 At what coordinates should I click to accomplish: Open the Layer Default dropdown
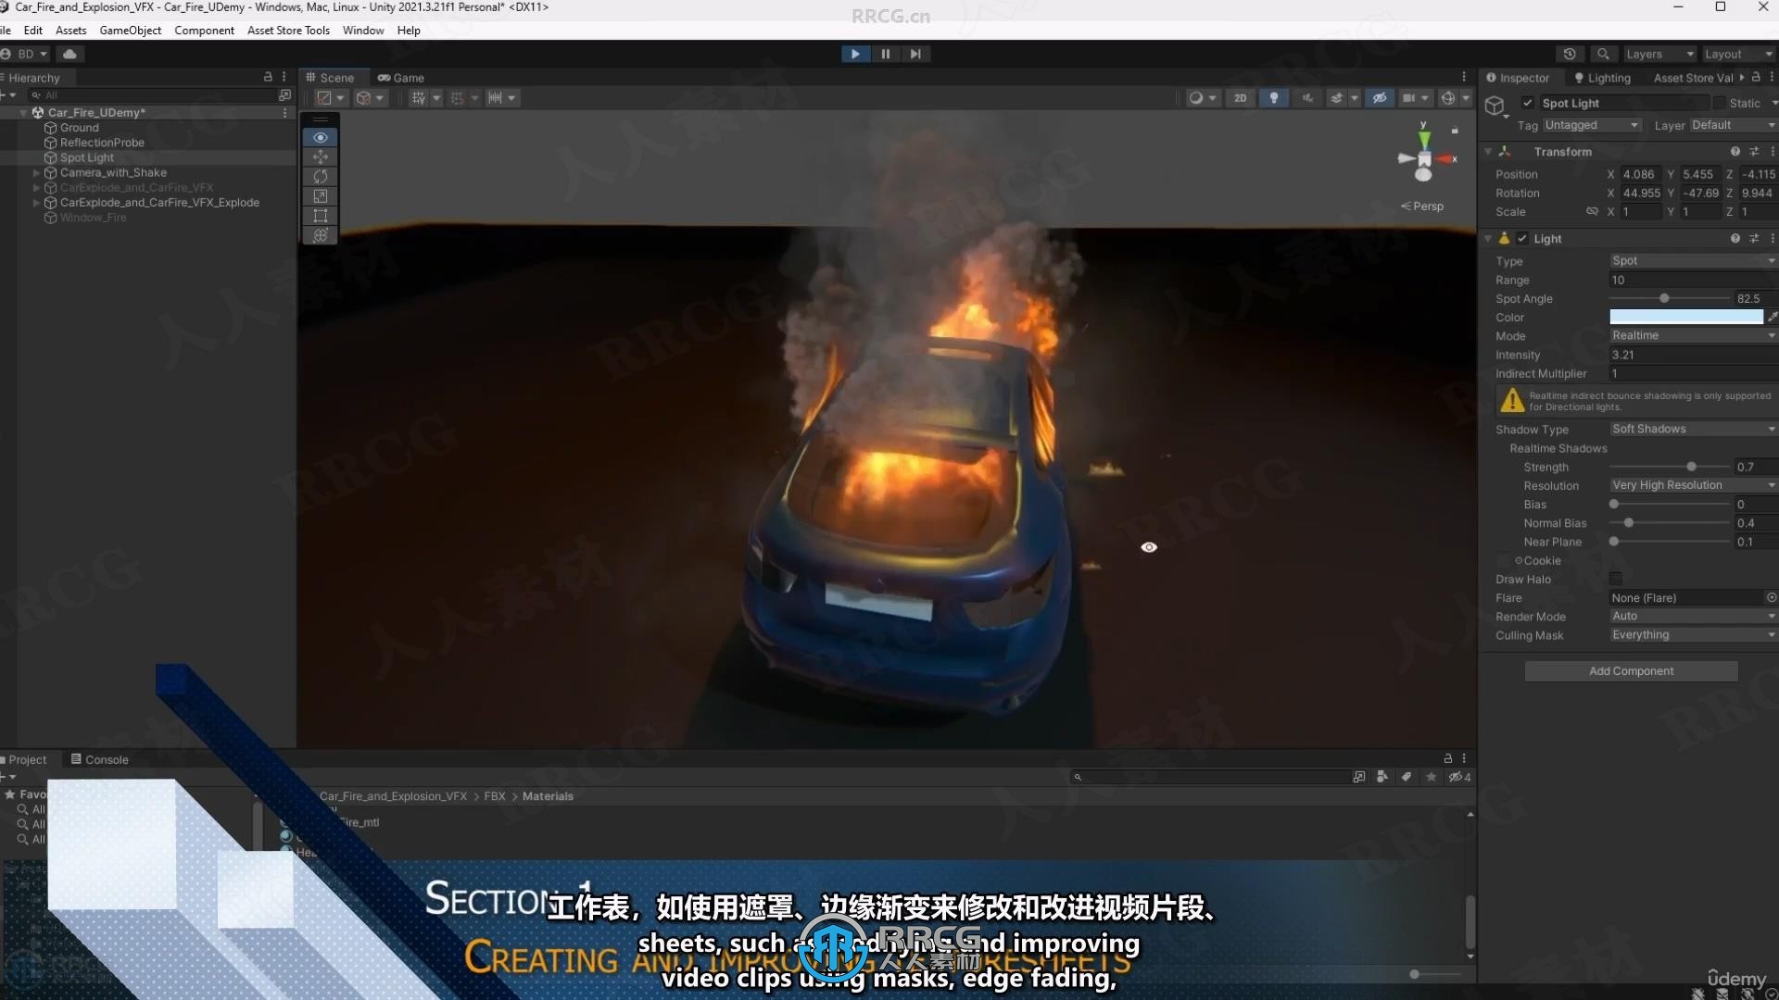click(x=1733, y=125)
